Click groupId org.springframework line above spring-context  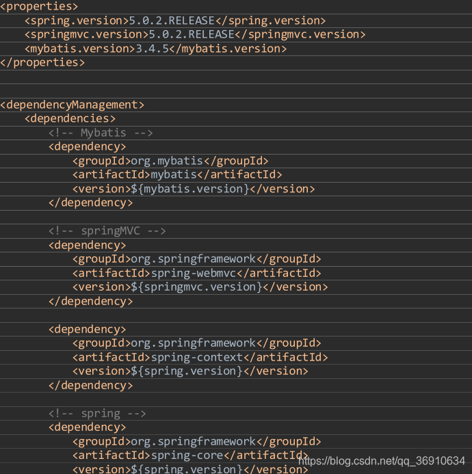pos(196,343)
